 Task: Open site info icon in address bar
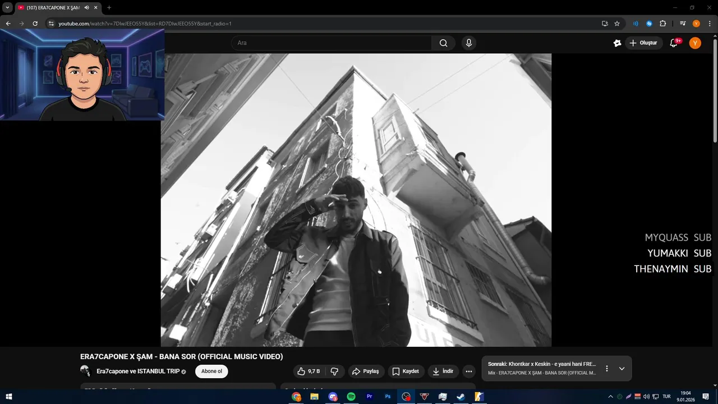coord(51,24)
